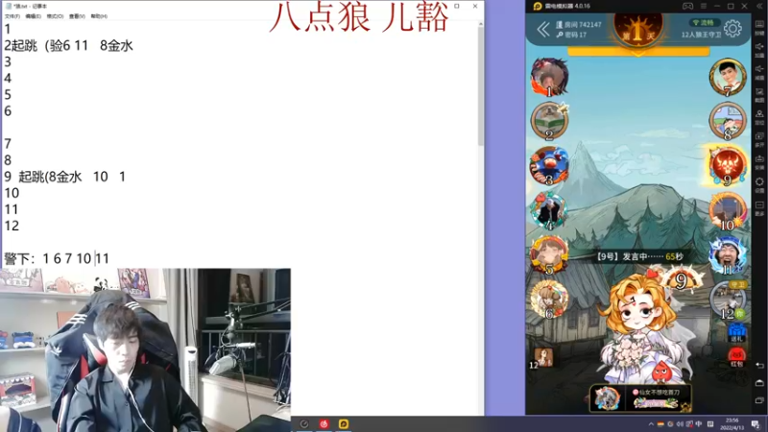The image size is (768, 432).
Task: Open the emulator hamburger menu
Action: coord(704,6)
